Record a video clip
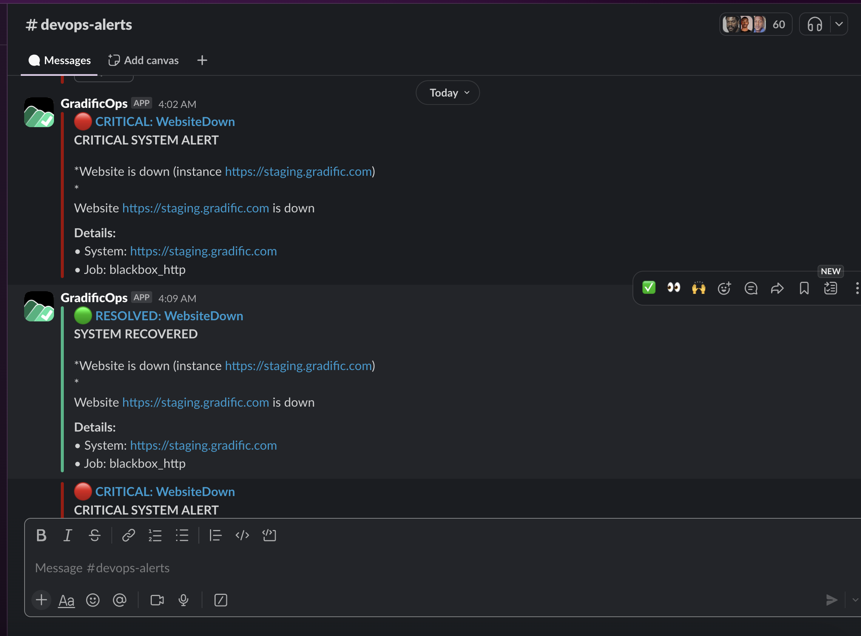The height and width of the screenshot is (636, 861). (157, 600)
